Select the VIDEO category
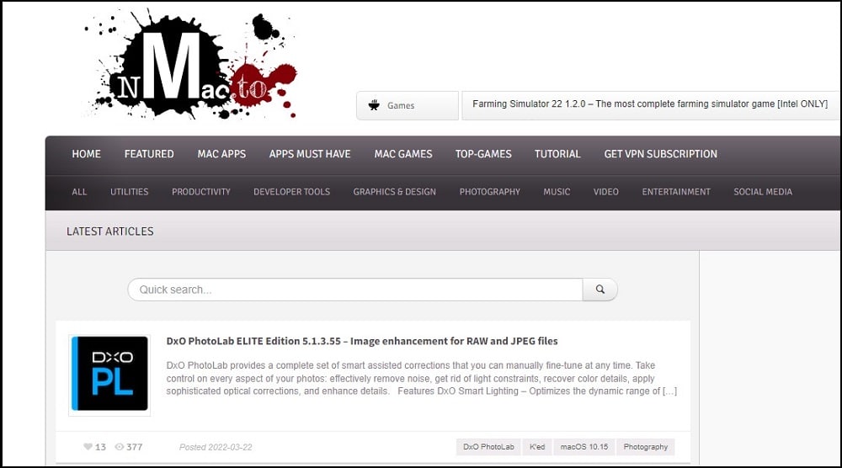Screen dimensions: 842x468 [x=605, y=192]
